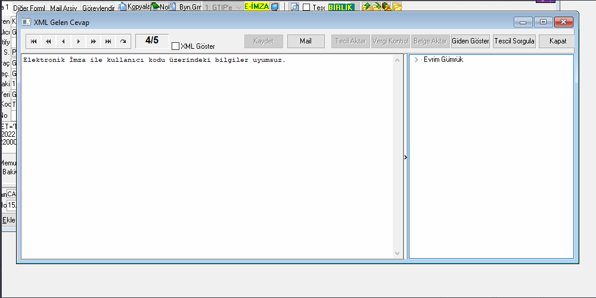Maximize the XML Gelen Cevap window
The height and width of the screenshot is (298, 596).
(543, 22)
